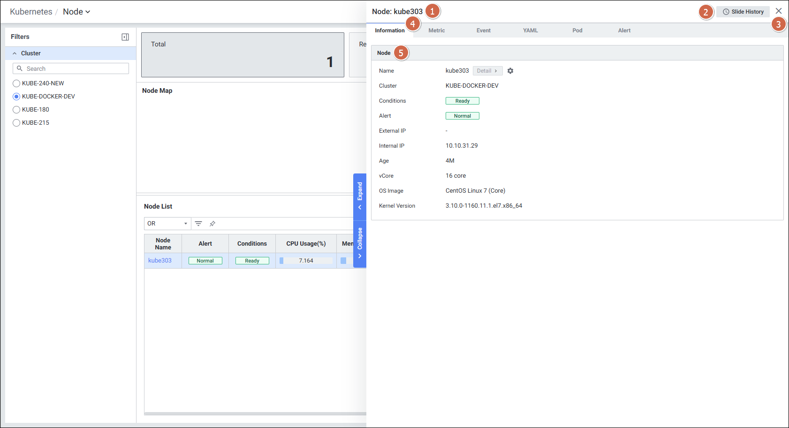Select the KUBE-240-NEW cluster radio button
The image size is (789, 428).
pyautogui.click(x=16, y=83)
